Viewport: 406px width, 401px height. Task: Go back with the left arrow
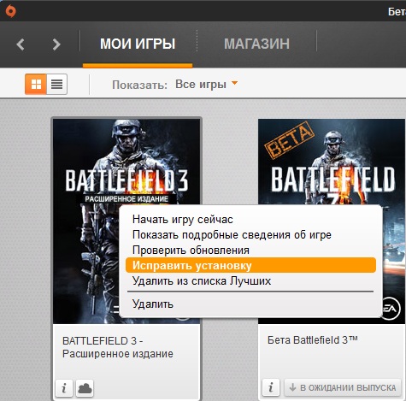coord(21,44)
